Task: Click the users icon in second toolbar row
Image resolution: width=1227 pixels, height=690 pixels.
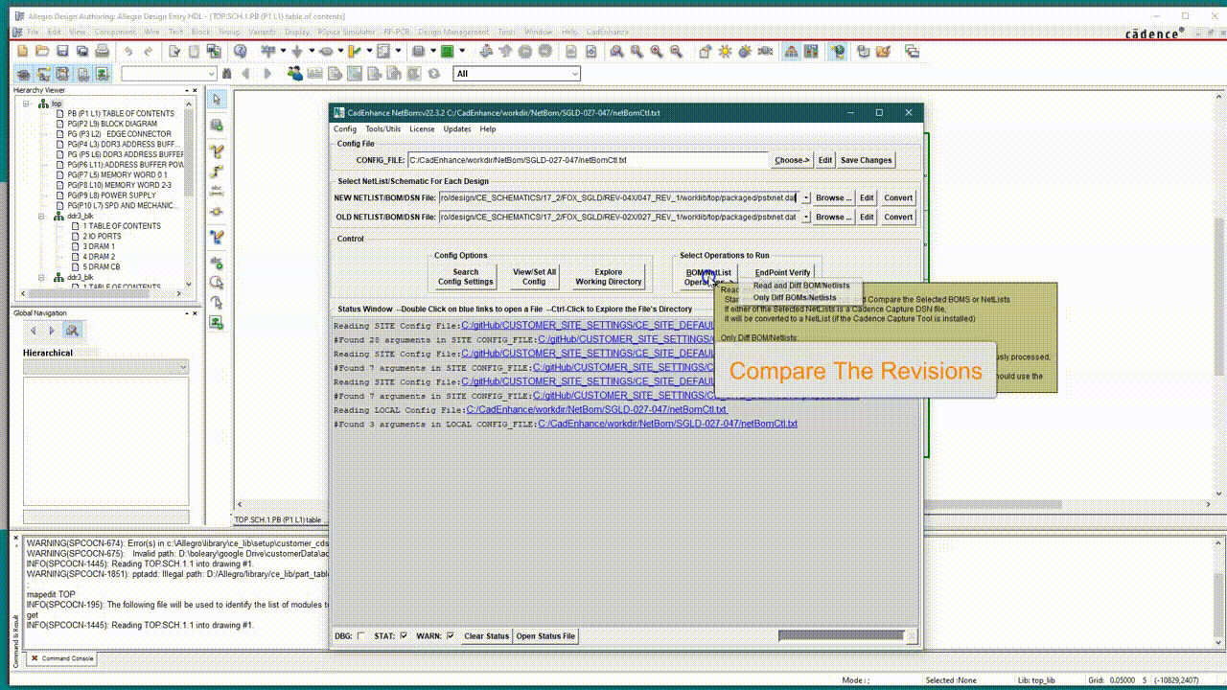Action: tap(295, 74)
